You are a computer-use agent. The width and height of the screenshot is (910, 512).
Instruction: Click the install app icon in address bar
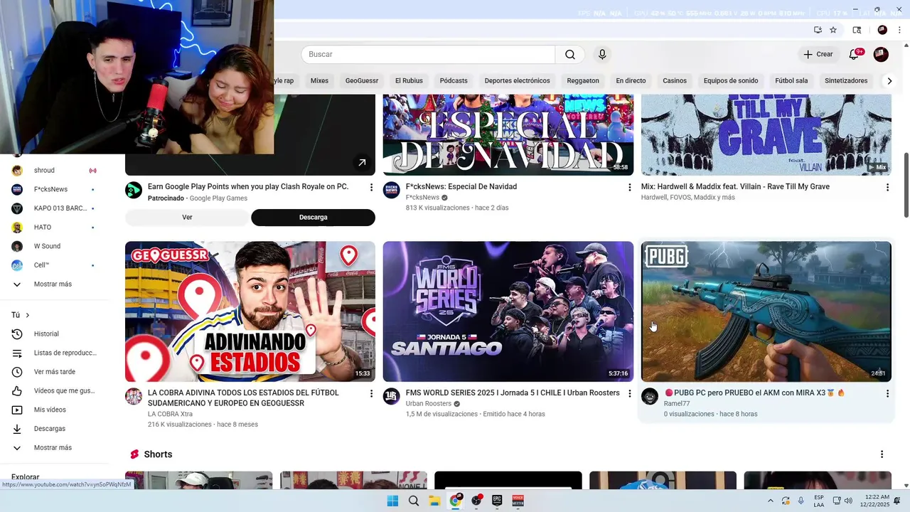(818, 30)
